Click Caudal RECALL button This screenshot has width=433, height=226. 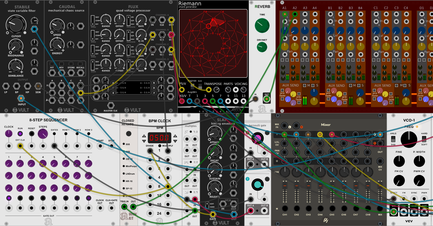coord(81,64)
